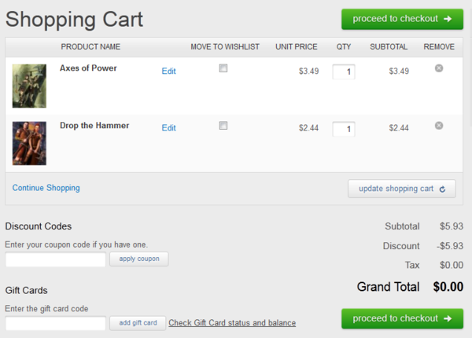Click the Axes of Power quantity field

click(344, 72)
